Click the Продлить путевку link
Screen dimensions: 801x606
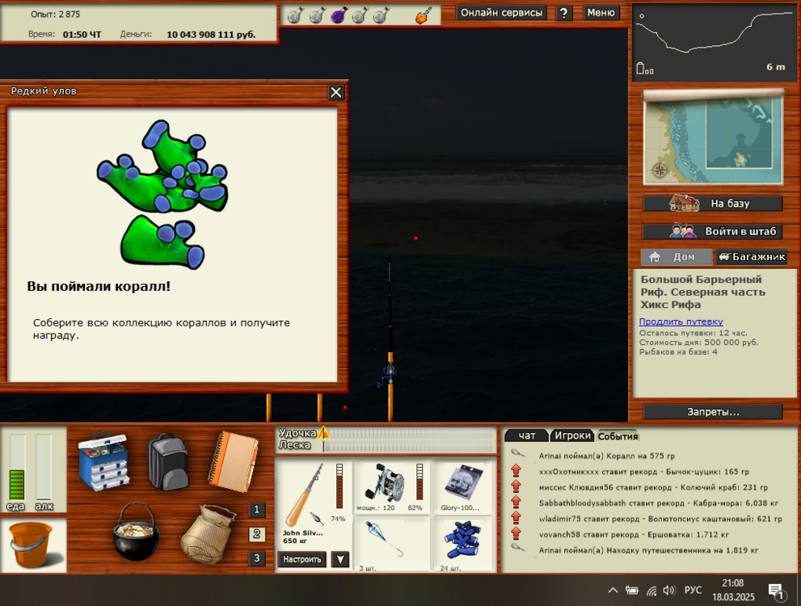[x=681, y=322]
